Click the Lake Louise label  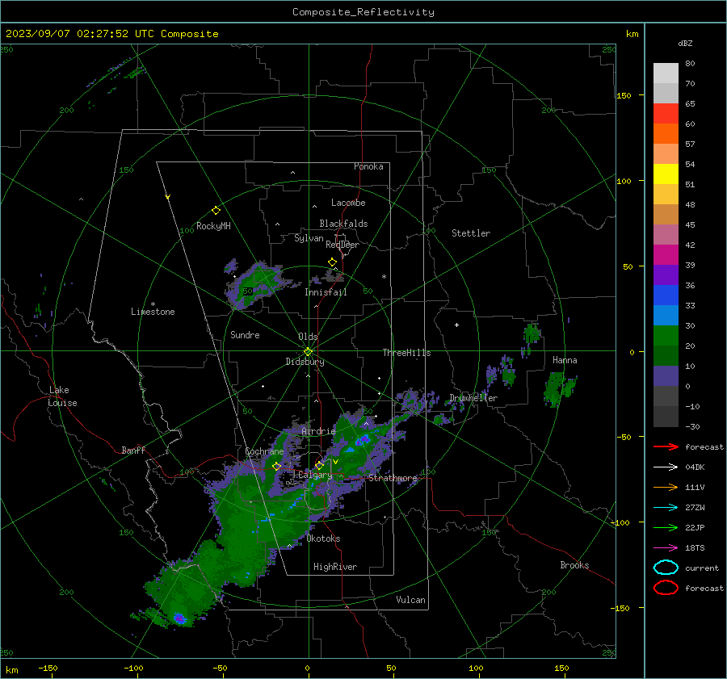[x=63, y=396]
